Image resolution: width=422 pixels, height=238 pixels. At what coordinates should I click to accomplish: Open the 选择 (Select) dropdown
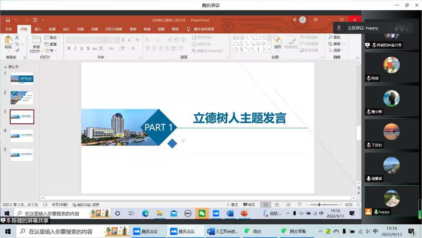pos(336,50)
